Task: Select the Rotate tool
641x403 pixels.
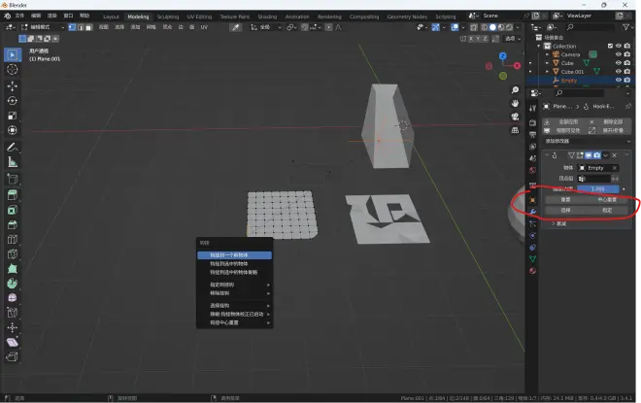Action: point(13,101)
